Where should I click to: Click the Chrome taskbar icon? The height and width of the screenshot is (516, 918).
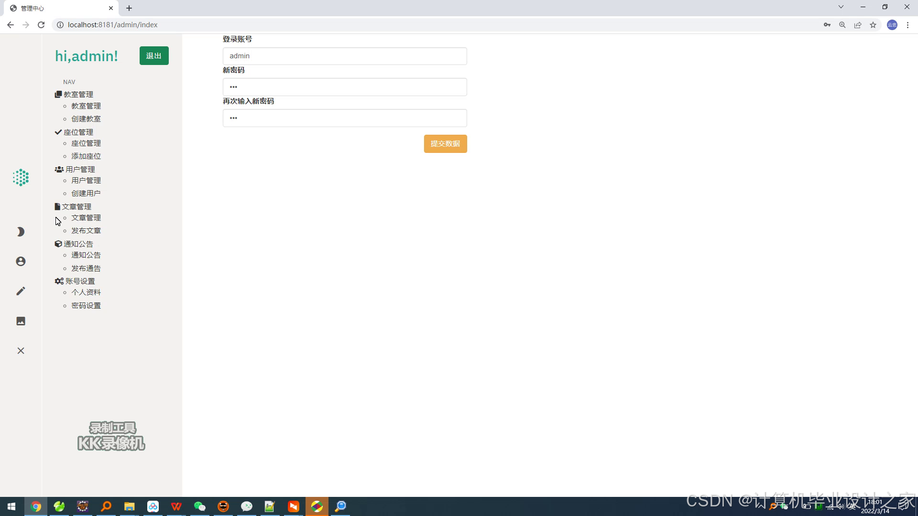click(36, 506)
